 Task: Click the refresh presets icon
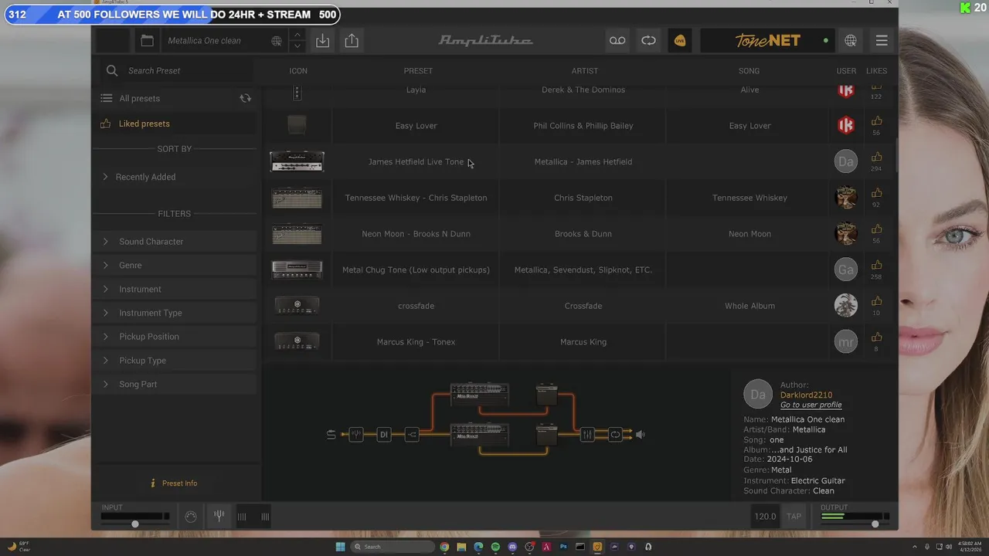(x=245, y=99)
